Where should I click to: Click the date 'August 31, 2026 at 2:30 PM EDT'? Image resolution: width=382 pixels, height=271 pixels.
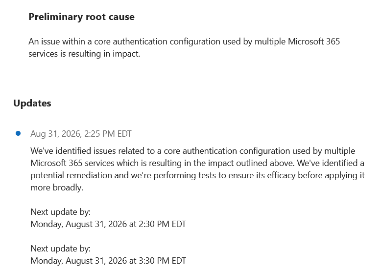126,224
